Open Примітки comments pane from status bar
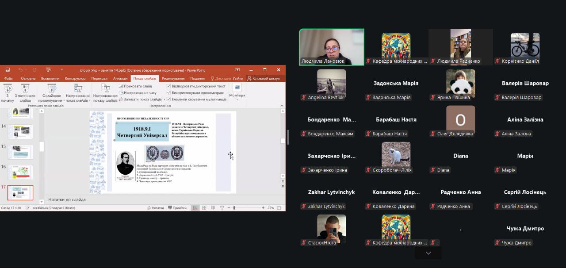Viewport: 566px width, 268px height. click(177, 208)
